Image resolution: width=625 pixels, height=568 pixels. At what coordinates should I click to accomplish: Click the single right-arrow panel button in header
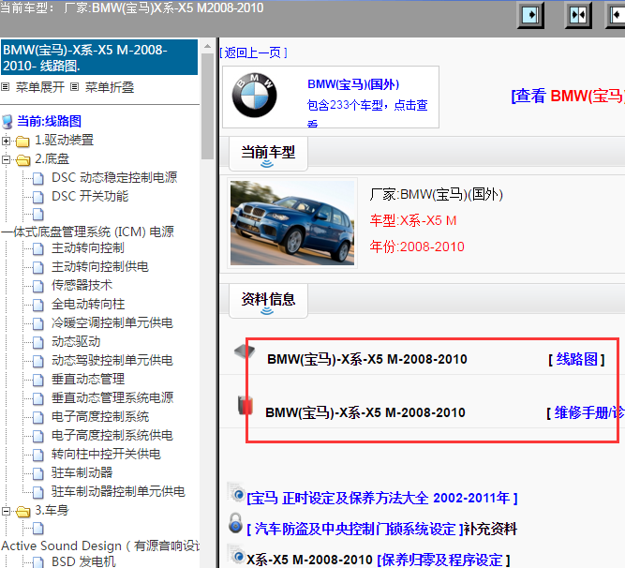point(530,16)
